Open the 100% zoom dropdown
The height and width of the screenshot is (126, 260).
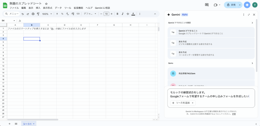[47, 14]
